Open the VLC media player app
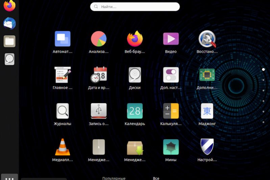 click(63, 147)
